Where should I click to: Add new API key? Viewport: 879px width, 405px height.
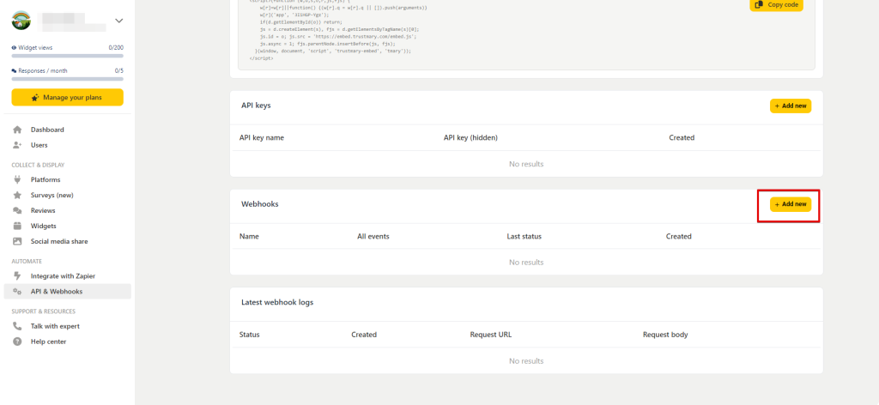pyautogui.click(x=790, y=106)
